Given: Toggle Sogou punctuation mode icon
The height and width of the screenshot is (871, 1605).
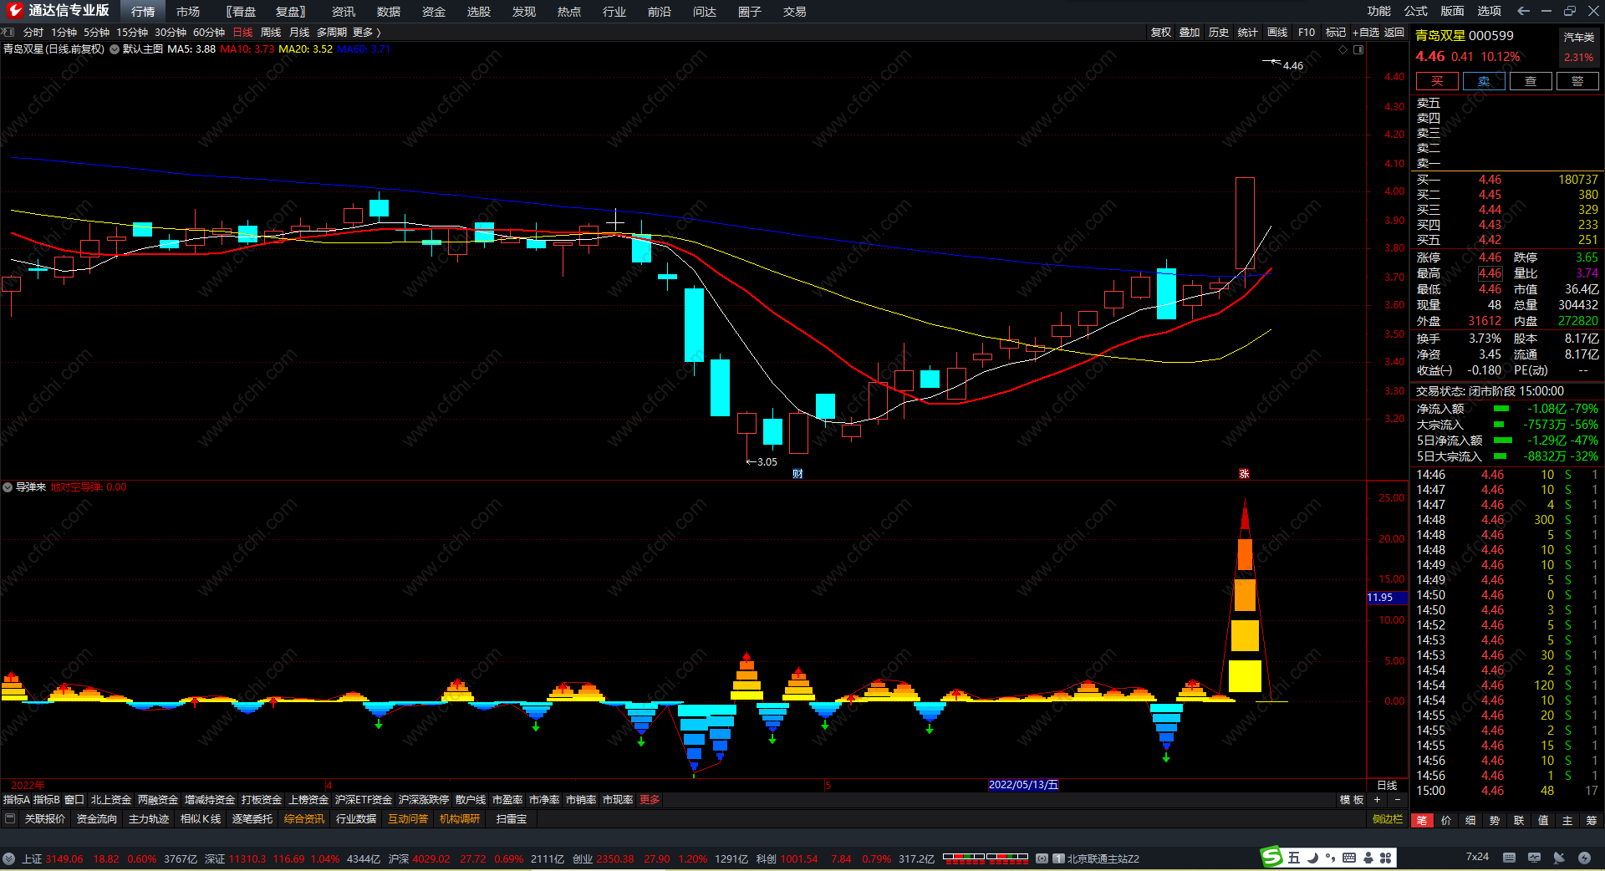Looking at the screenshot, I should [x=1330, y=858].
